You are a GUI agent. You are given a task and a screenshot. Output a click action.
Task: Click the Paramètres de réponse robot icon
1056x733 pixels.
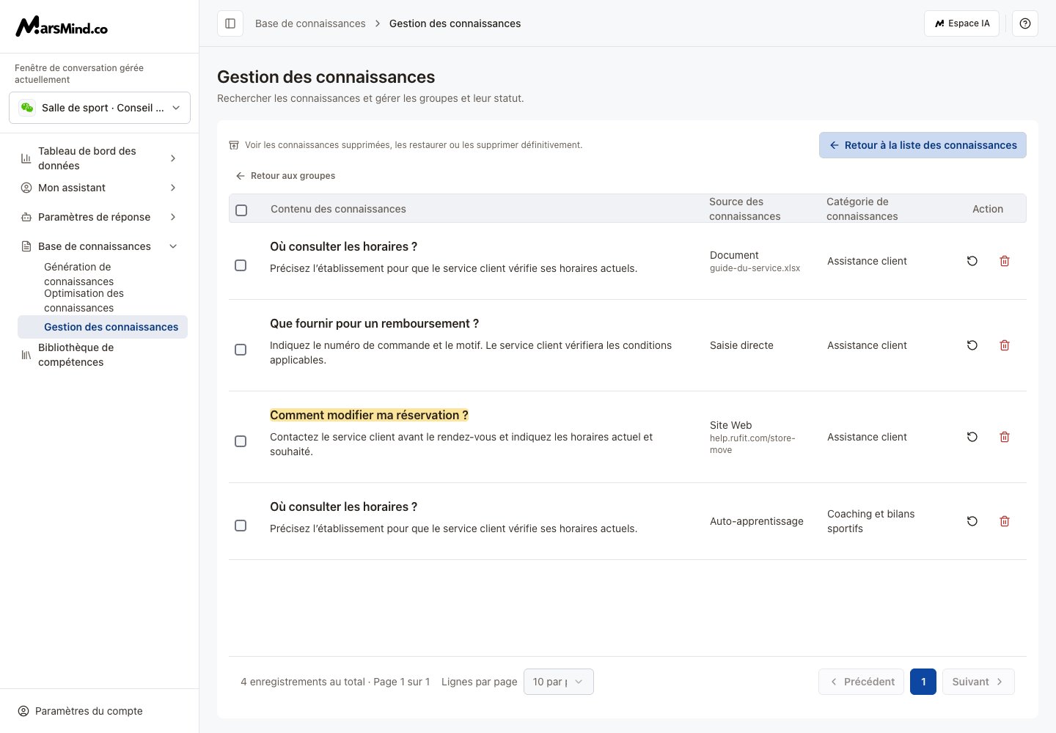26,217
